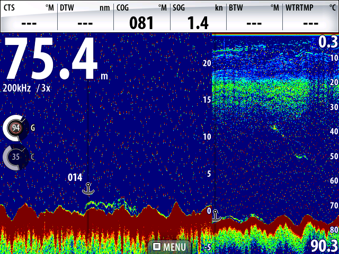Select the BTW bearing field
This screenshot has width=339, height=254.
point(254,16)
